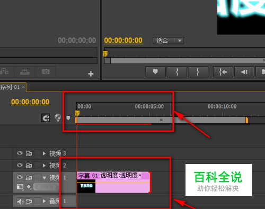Expand the 视频 2 track triangle
The image size is (265, 209).
44,166
